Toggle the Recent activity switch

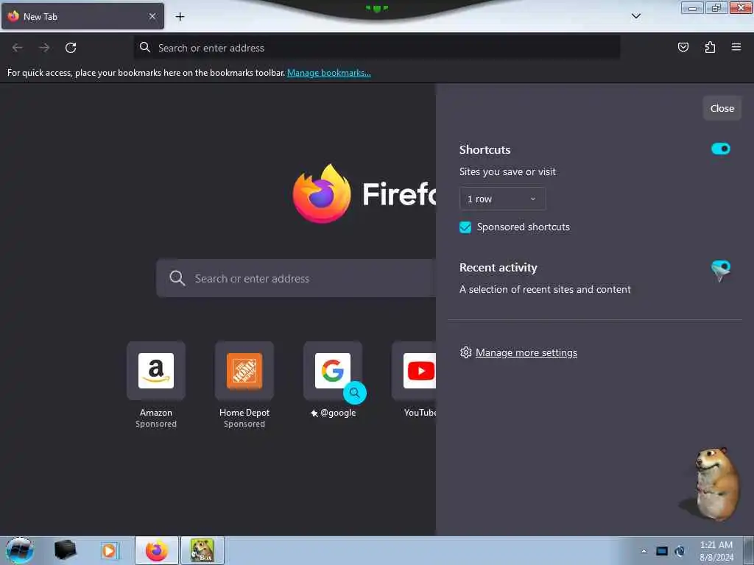point(720,267)
